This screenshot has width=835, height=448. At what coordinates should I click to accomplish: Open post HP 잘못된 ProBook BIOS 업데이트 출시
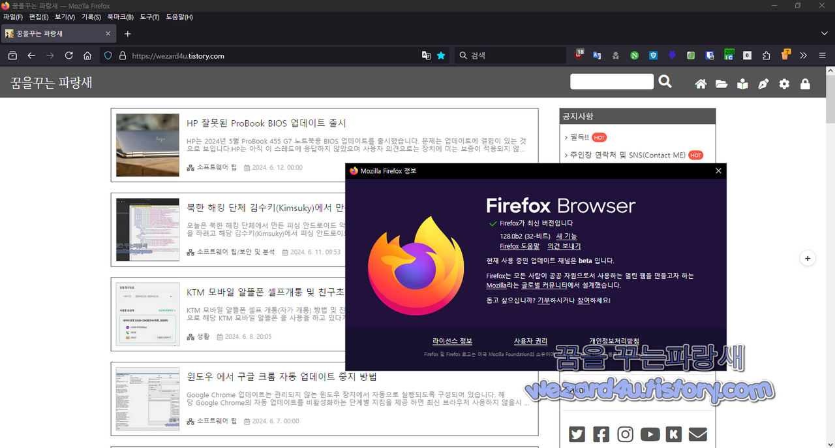point(266,123)
